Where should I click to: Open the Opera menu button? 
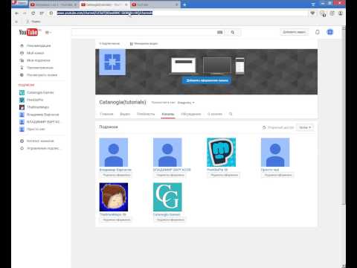[20, 3]
